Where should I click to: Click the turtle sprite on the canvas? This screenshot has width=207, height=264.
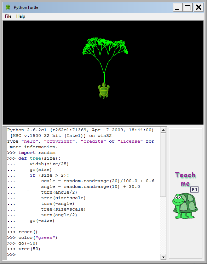[104, 91]
